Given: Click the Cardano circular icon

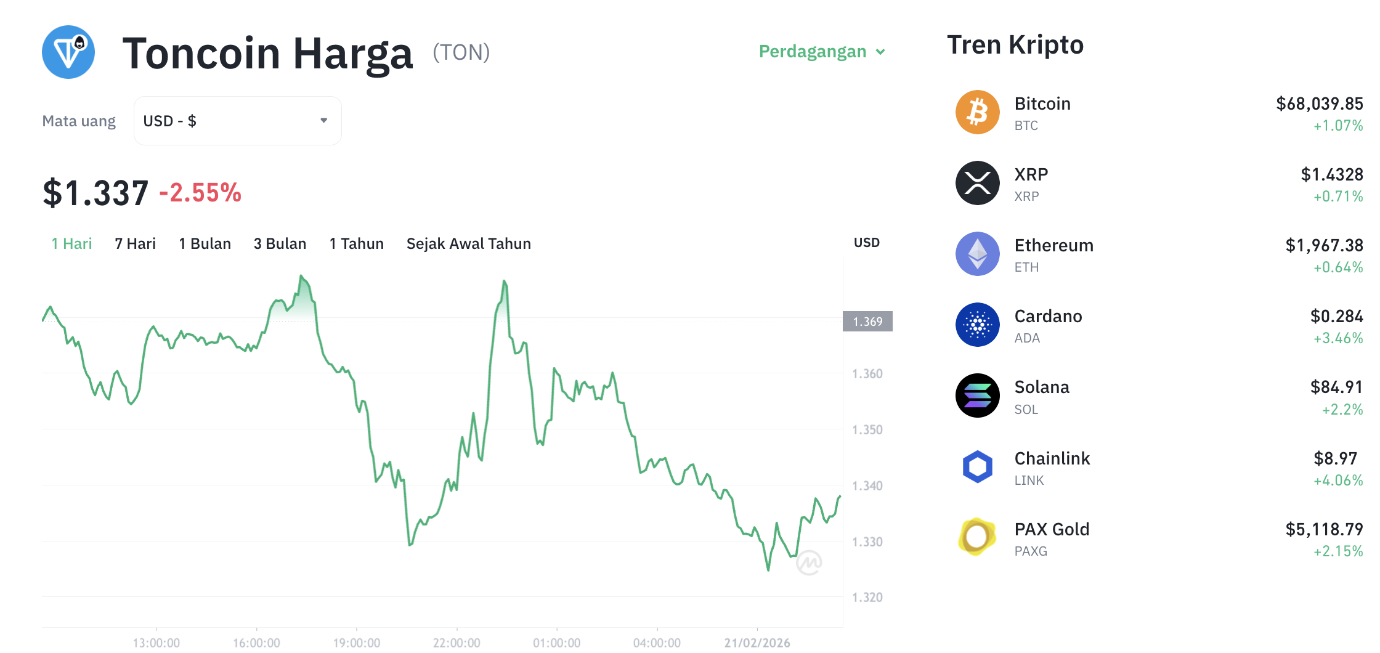Looking at the screenshot, I should 976,325.
